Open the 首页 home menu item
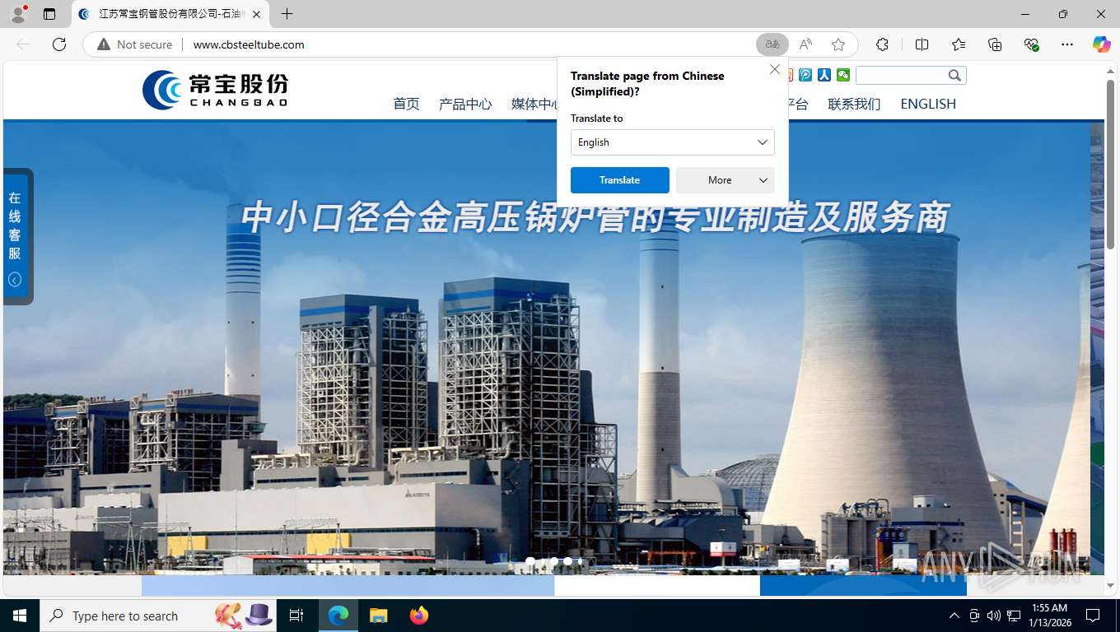Image resolution: width=1120 pixels, height=632 pixels. coord(406,104)
